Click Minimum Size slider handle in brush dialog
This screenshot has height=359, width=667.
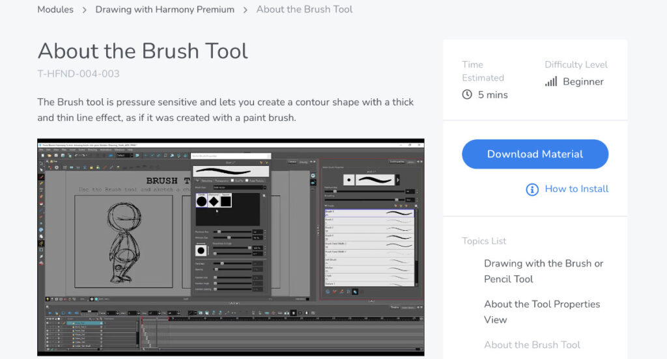tap(229, 237)
